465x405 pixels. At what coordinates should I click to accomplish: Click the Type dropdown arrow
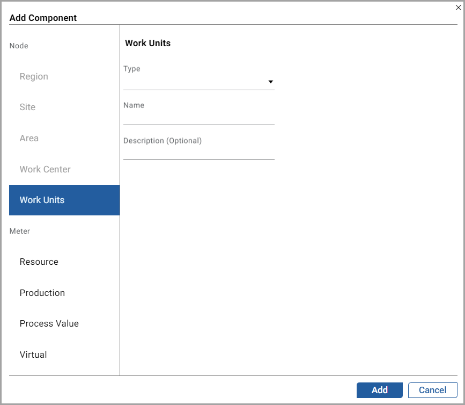pyautogui.click(x=271, y=82)
